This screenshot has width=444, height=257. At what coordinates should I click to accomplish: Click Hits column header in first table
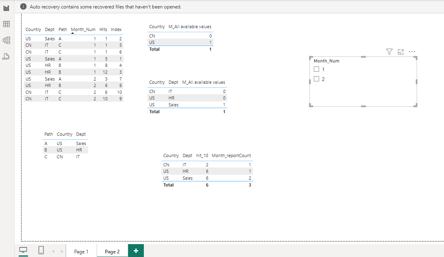103,29
